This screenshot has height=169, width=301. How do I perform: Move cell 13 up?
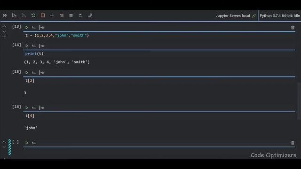(4, 27)
